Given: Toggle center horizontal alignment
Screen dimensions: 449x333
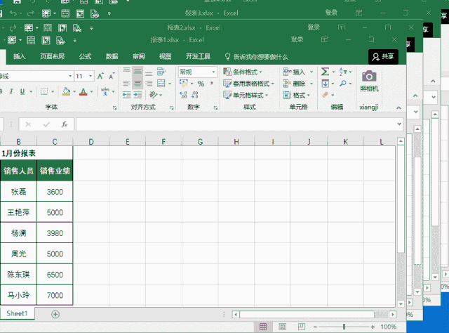Looking at the screenshot, I should click(138, 84).
